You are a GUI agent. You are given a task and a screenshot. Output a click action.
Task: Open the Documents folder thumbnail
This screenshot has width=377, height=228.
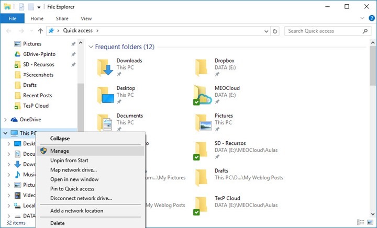click(105, 123)
